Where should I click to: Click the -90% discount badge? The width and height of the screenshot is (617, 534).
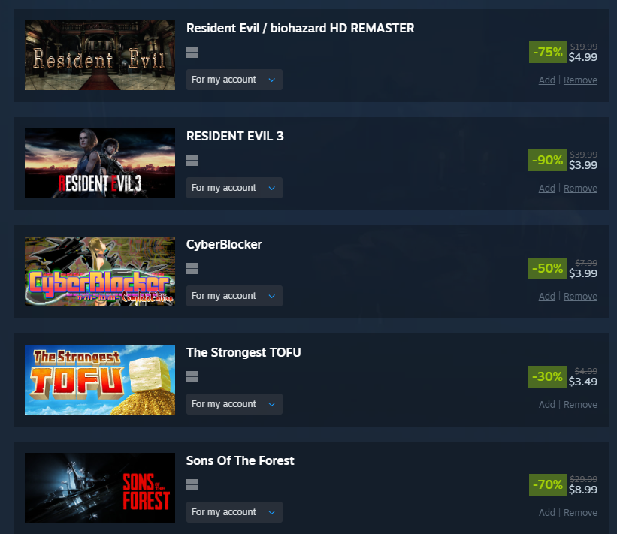point(547,161)
